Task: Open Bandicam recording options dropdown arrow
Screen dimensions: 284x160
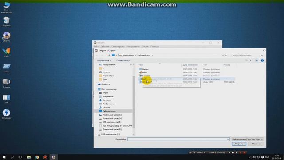Action: tap(229, 153)
